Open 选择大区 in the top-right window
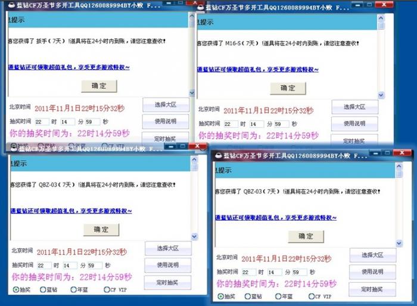The width and height of the screenshot is (417, 306). (354, 107)
